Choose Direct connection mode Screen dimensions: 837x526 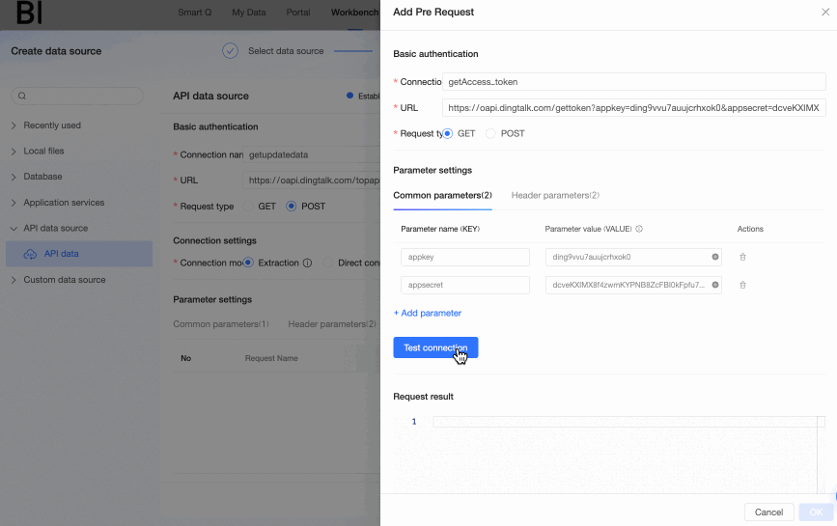328,263
